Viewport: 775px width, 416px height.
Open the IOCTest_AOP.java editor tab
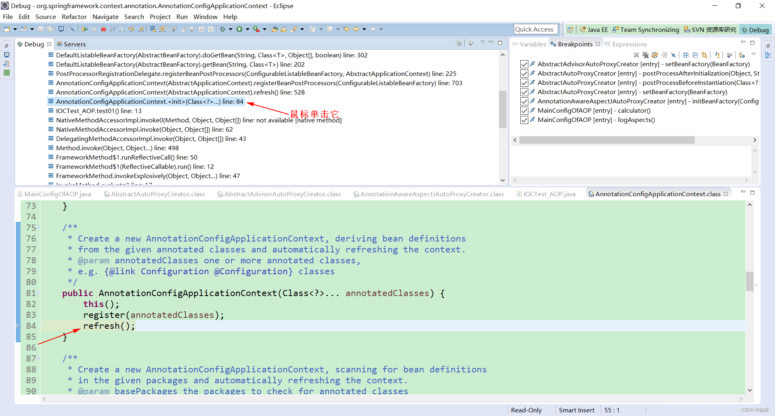coord(546,194)
